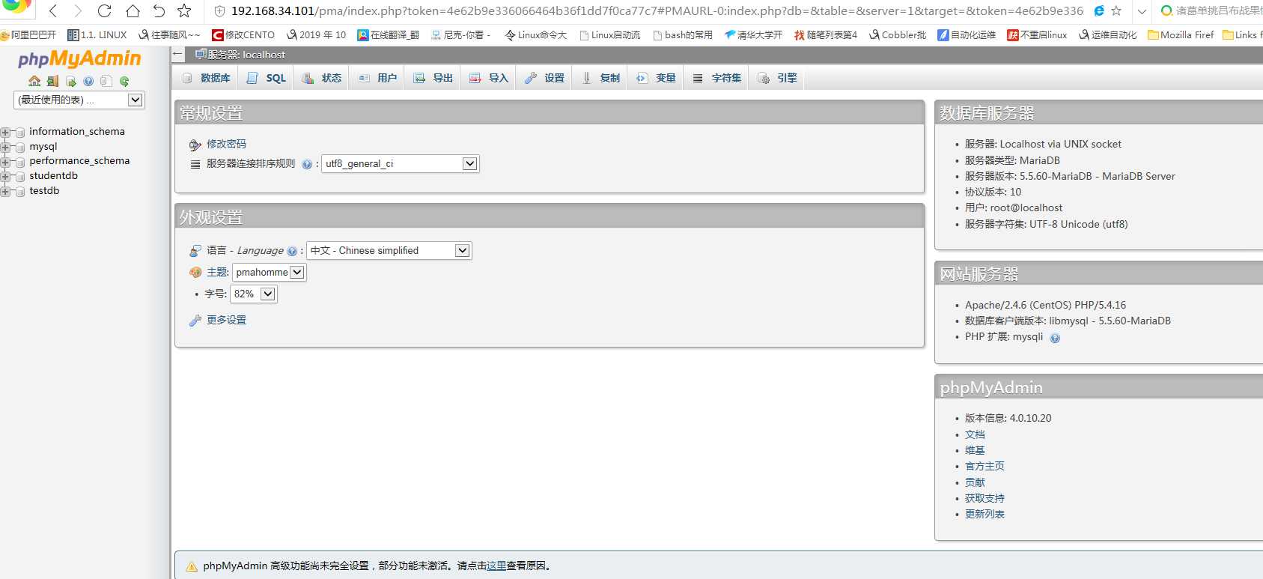Click the more settings wrench icon
The image size is (1263, 579).
pos(195,321)
